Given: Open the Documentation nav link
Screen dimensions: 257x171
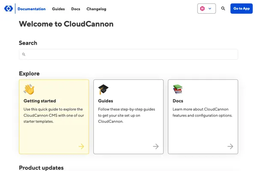Looking at the screenshot, I should point(31,9).
